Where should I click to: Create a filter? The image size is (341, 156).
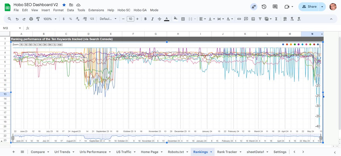260,19
